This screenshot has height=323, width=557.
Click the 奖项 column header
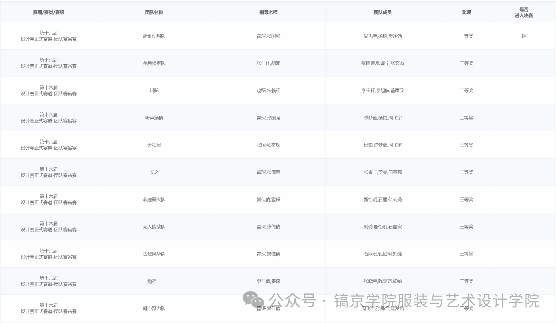click(466, 12)
